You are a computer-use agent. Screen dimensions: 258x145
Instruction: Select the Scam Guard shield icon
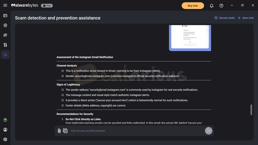pyautogui.click(x=5, y=54)
